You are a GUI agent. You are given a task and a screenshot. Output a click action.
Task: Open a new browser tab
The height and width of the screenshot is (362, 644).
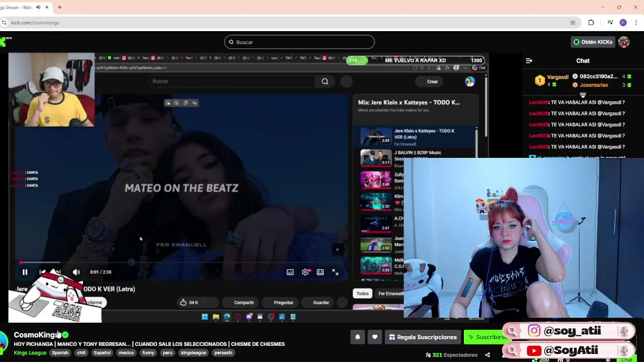tap(59, 7)
